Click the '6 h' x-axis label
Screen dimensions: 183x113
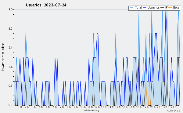tap(55, 107)
